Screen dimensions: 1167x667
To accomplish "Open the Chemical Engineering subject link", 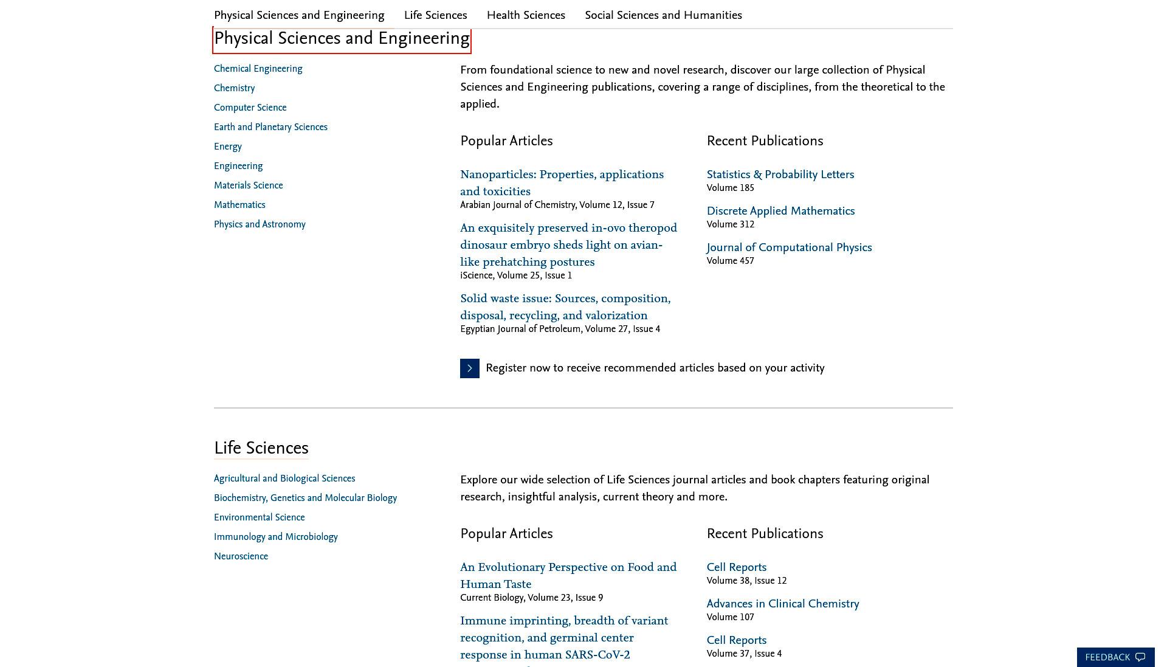I will click(x=258, y=69).
